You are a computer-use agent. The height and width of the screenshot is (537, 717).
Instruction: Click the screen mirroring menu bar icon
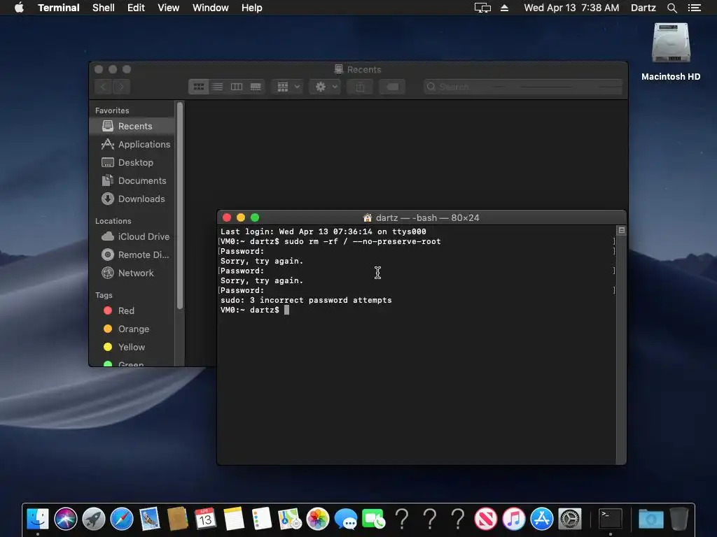tap(482, 8)
